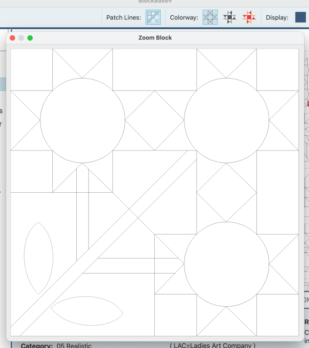Select the horizontal leaf shape near bottom
The height and width of the screenshot is (348, 309).
coord(87,311)
